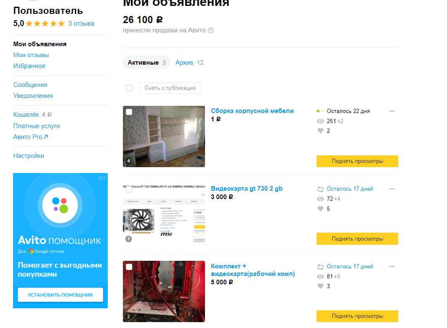Click Поднять просмотры for Сборка корпусной мебели
Screen dimensions: 447x328
(357, 161)
